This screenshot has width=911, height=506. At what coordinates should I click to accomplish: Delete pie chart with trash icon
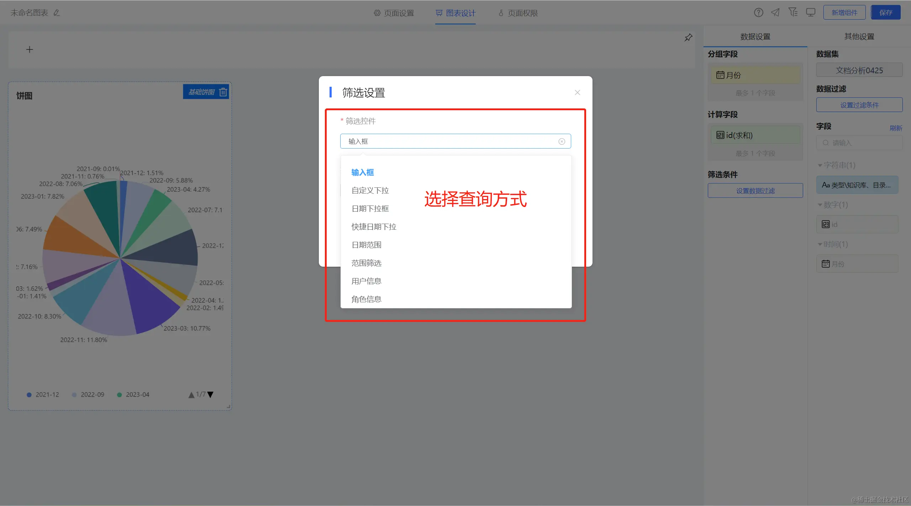[223, 92]
